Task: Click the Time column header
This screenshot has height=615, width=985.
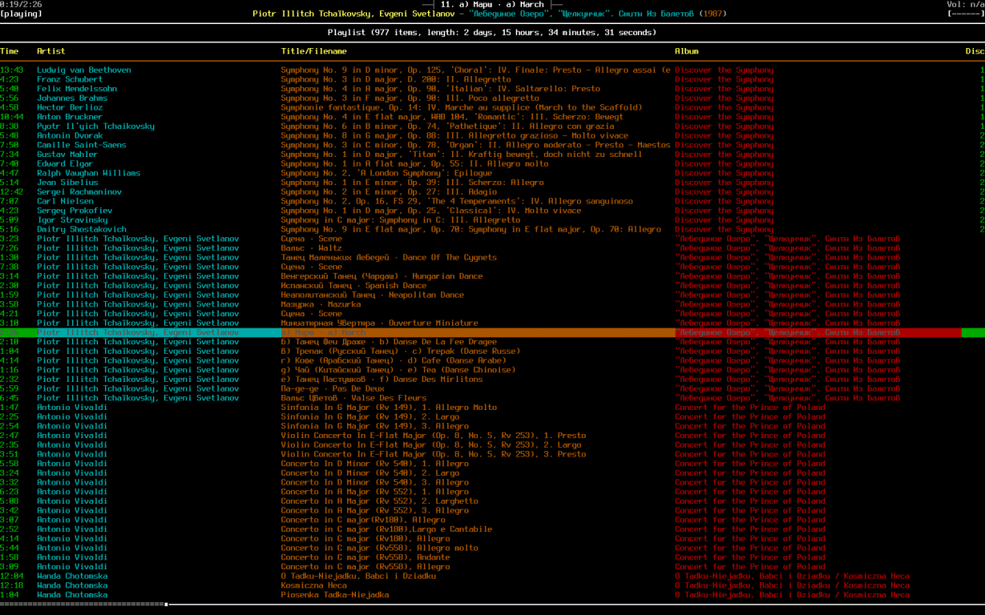Action: [x=10, y=51]
